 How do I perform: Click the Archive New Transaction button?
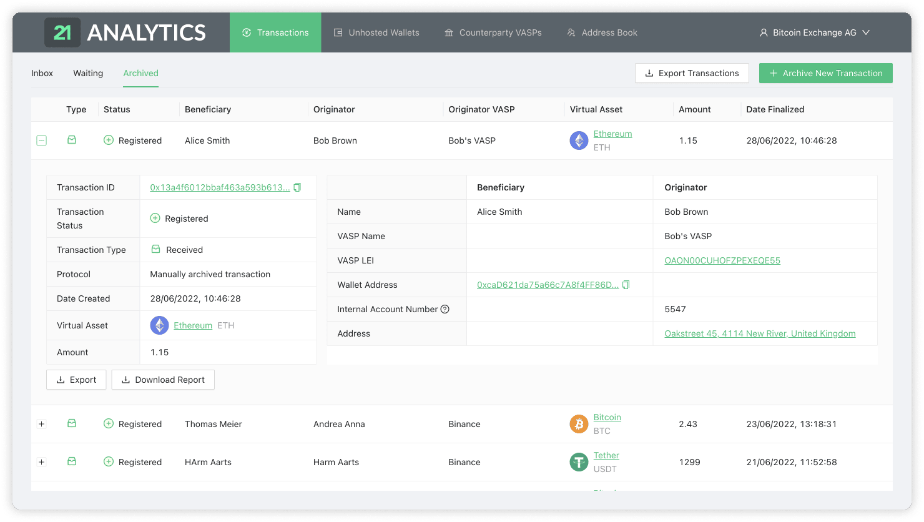(825, 73)
